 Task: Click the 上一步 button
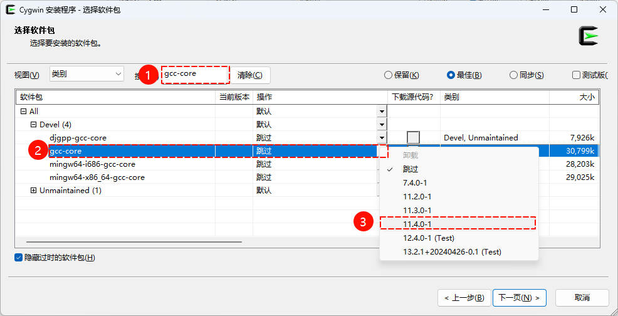click(464, 297)
